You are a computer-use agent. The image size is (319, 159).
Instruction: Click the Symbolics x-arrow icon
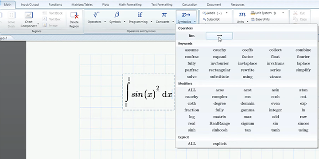click(x=186, y=15)
